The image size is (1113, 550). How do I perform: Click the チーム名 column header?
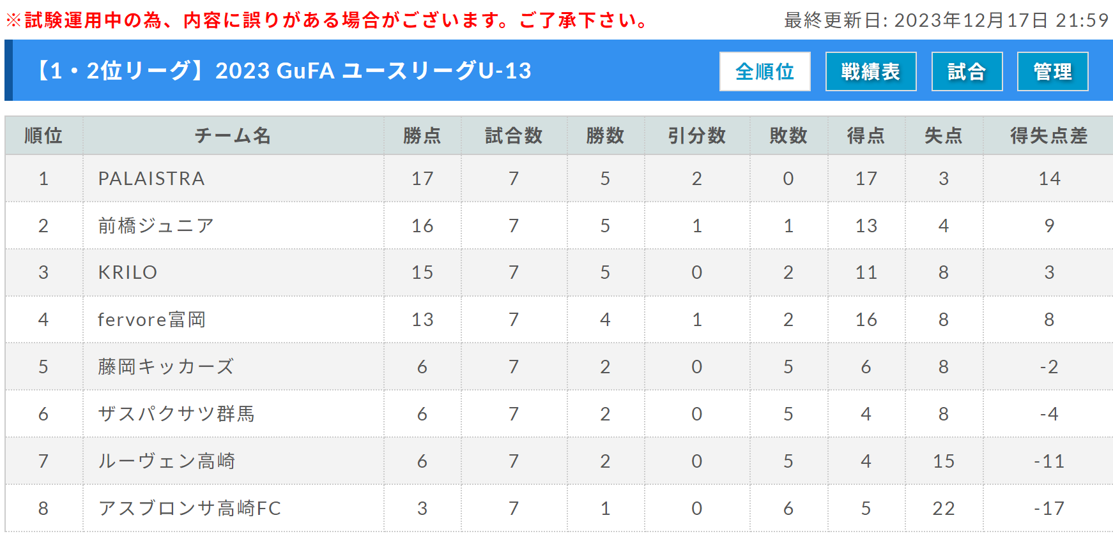click(233, 135)
